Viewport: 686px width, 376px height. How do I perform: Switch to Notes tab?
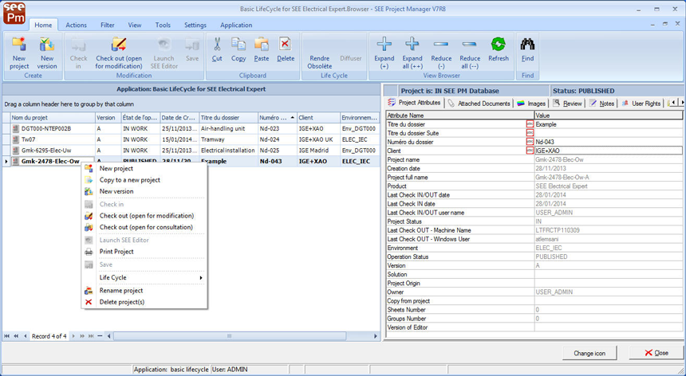pos(602,104)
